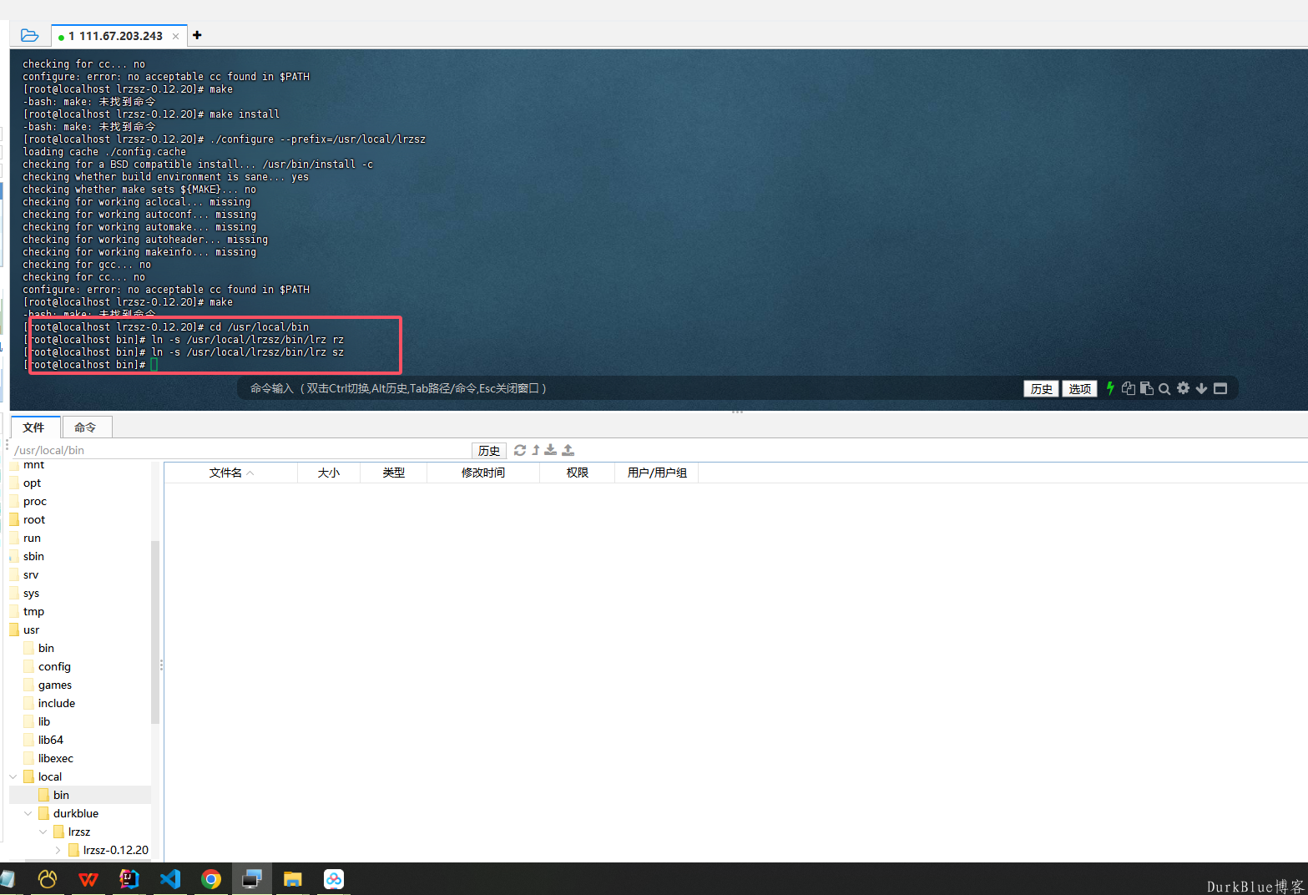Add a new session tab with plus

[x=197, y=35]
